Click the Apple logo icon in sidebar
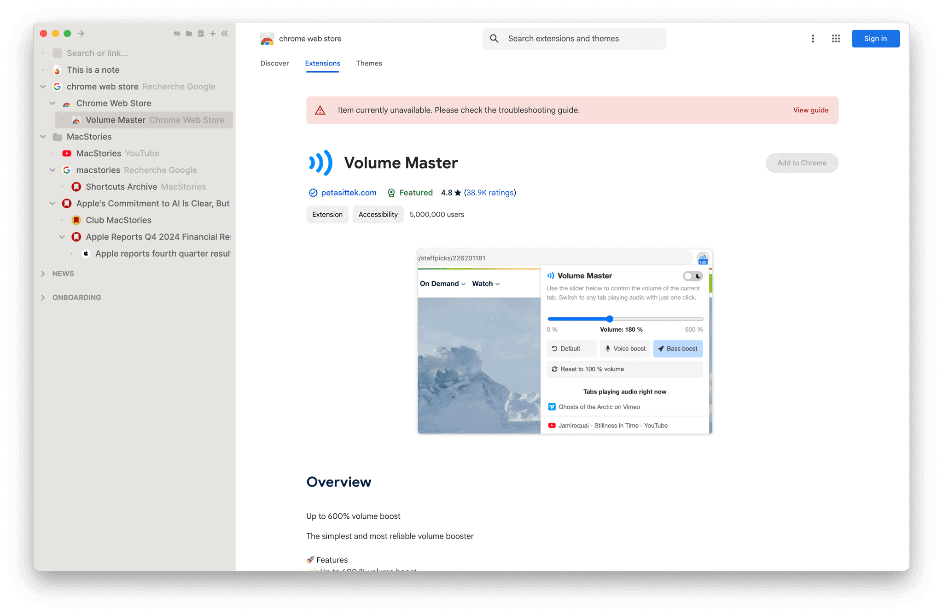The image size is (943, 615). (86, 253)
